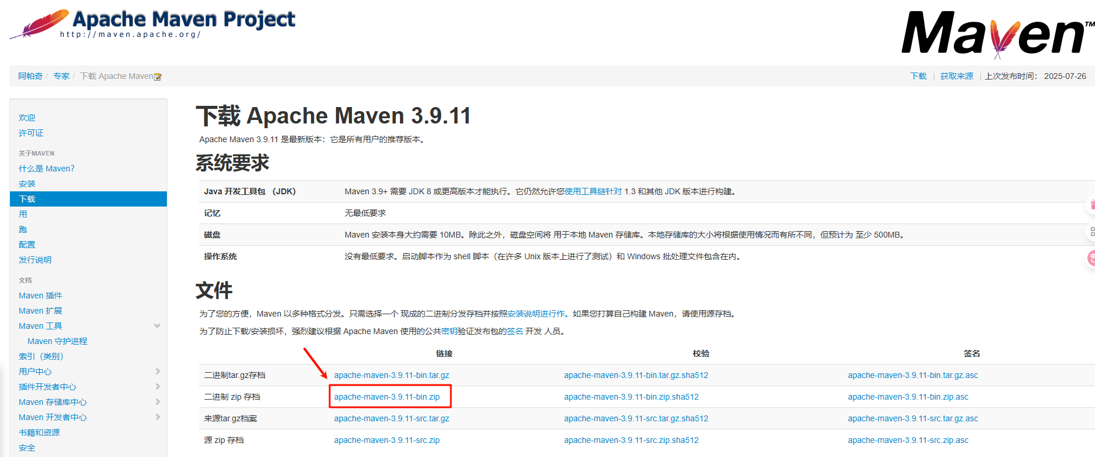1095x457 pixels.
Task: Open apache-maven-3.9.11-src.tar.gz.asc signature link
Action: 912,418
